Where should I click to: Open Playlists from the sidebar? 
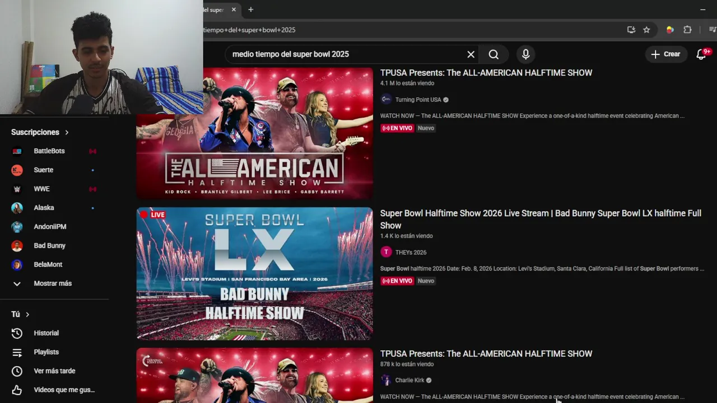[54, 352]
